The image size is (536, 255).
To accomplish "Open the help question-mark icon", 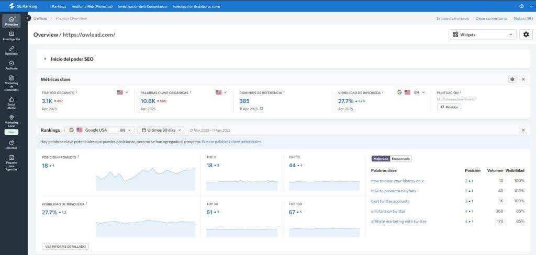I will [x=521, y=6].
